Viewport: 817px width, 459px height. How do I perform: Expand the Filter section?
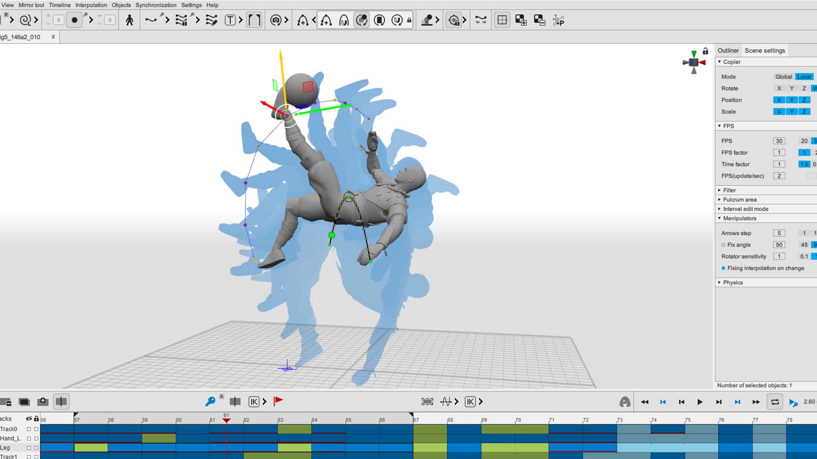[x=719, y=190]
